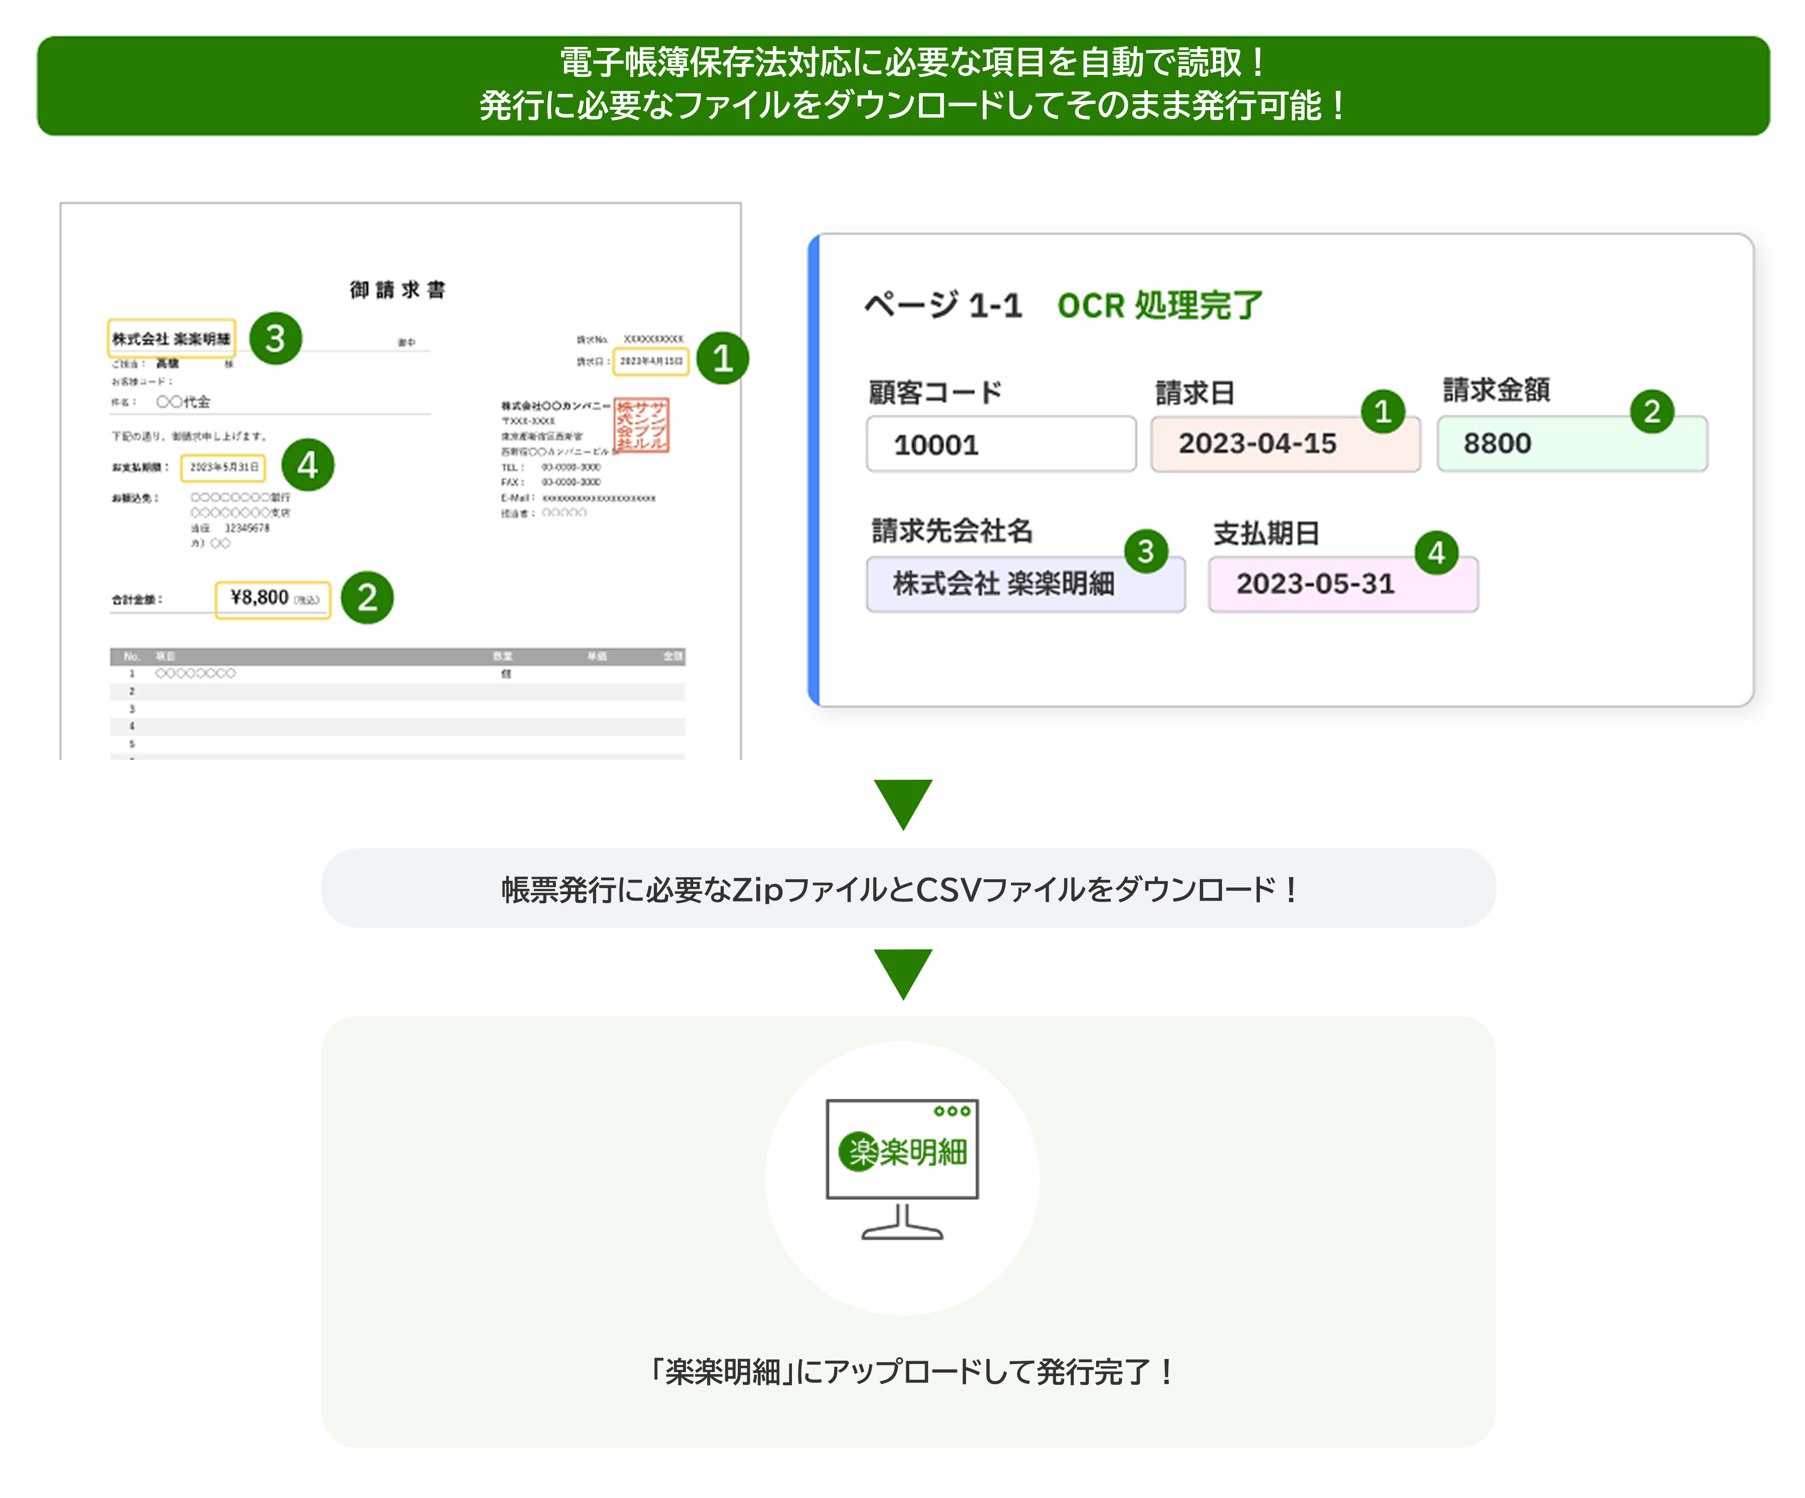Click the '顧客コード' field label

tap(935, 393)
